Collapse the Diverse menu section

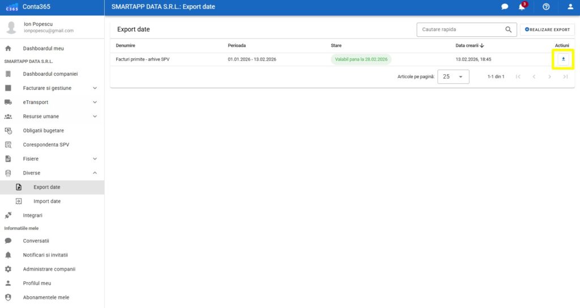pyautogui.click(x=95, y=173)
